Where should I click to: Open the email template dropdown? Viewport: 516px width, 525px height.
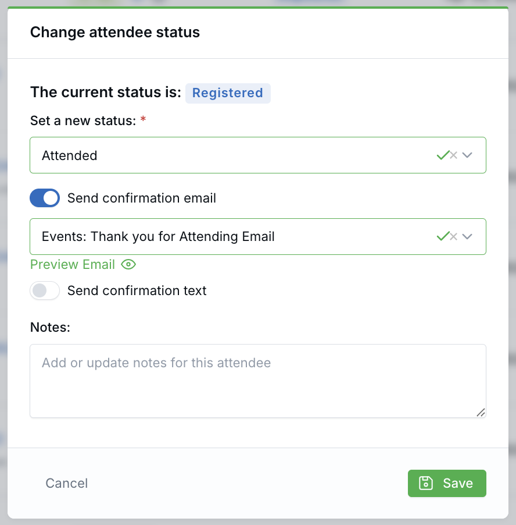467,236
